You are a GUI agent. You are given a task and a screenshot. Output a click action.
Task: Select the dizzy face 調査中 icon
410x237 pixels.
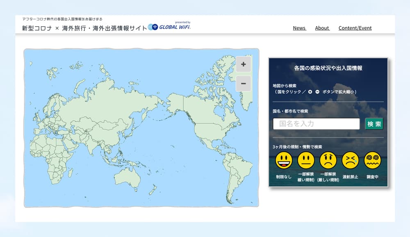click(372, 160)
